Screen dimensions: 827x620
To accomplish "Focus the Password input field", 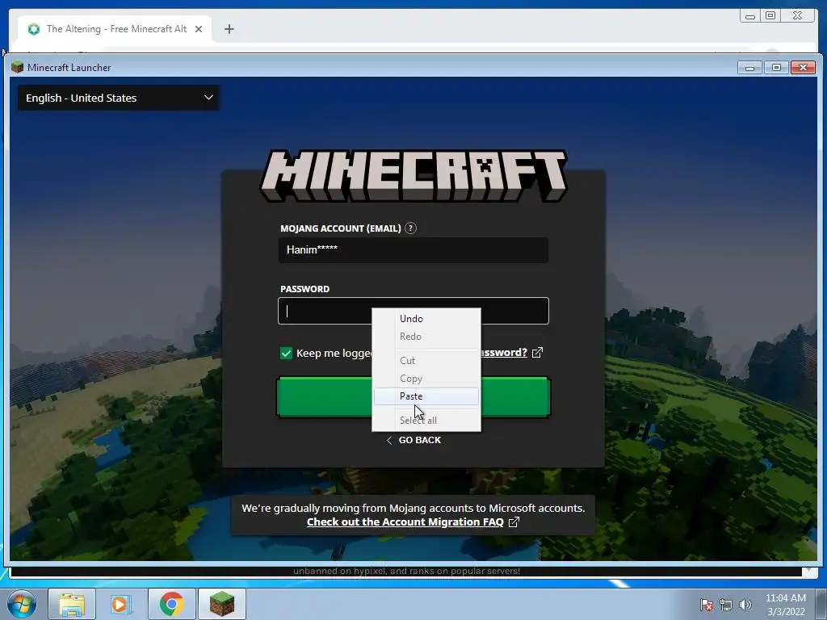I will pyautogui.click(x=413, y=311).
